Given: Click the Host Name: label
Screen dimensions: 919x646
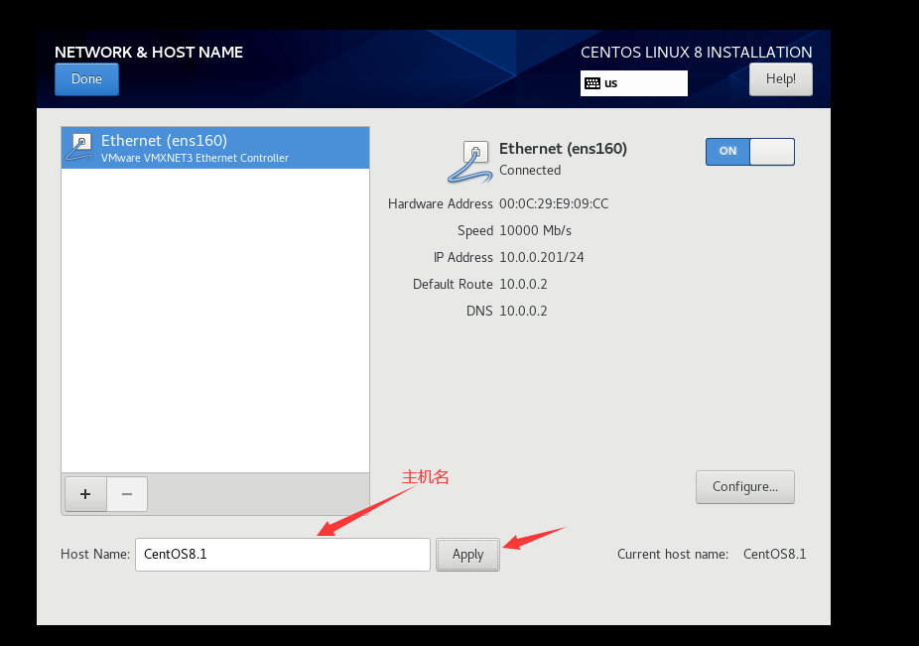Looking at the screenshot, I should click(x=95, y=554).
